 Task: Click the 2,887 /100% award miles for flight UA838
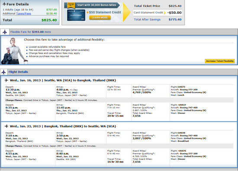tap(142, 138)
